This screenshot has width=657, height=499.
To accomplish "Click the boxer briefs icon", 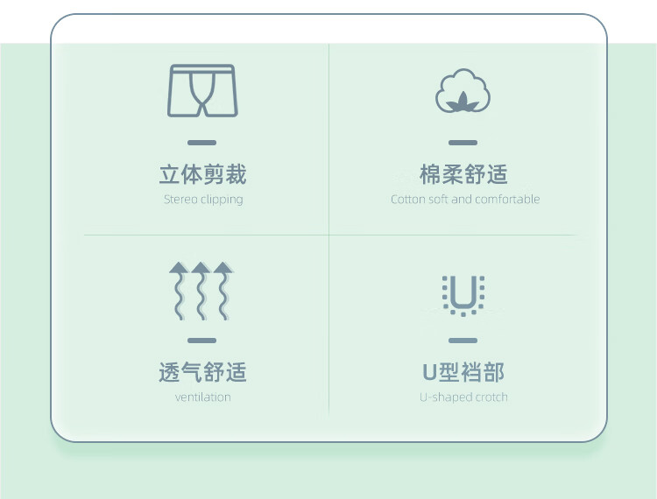I will [x=202, y=90].
